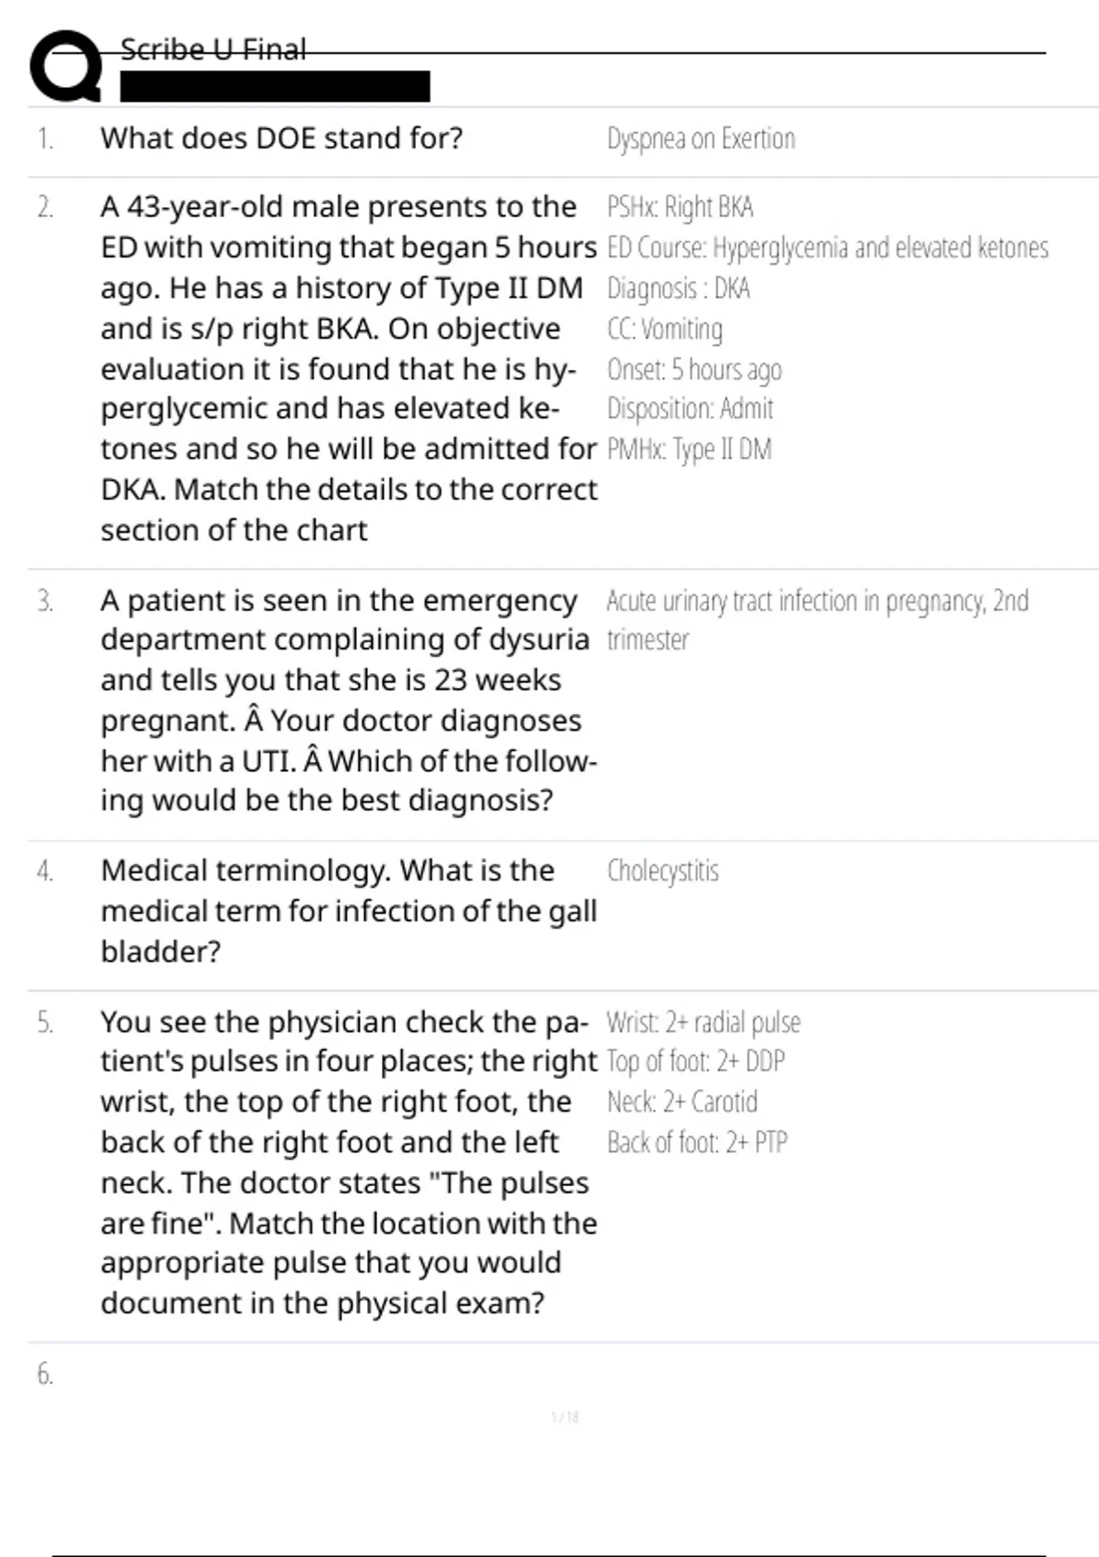Click the 'Wrist: 2+ radial pulse' answer
This screenshot has width=1099, height=1557.
pyautogui.click(x=703, y=1021)
